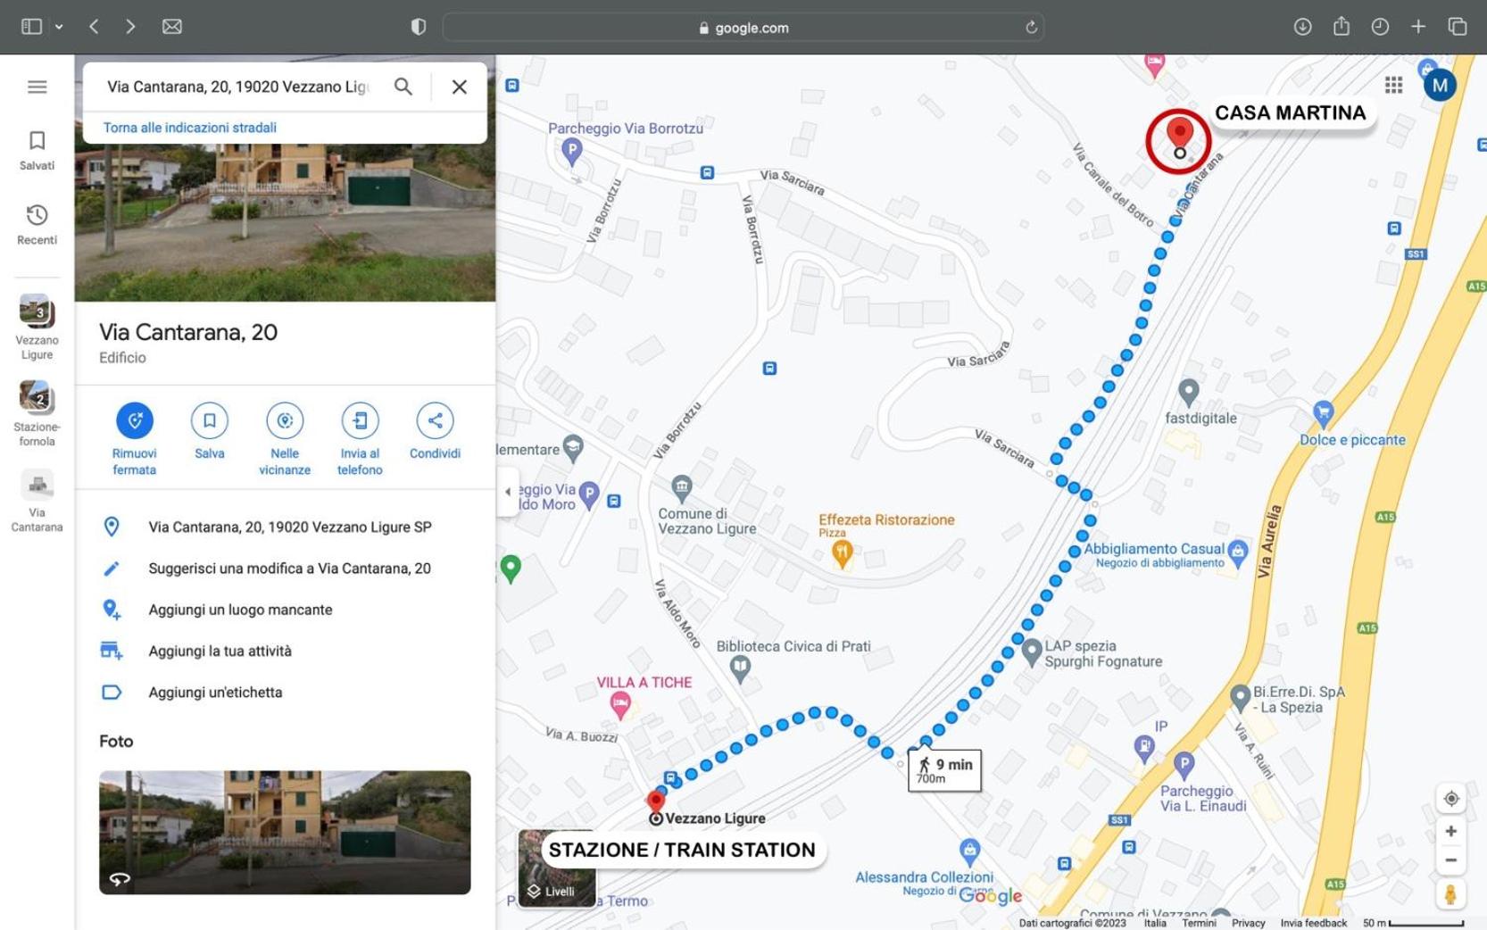This screenshot has width=1487, height=930.
Task: Open the Google Maps hamburger menu
Action: click(37, 87)
